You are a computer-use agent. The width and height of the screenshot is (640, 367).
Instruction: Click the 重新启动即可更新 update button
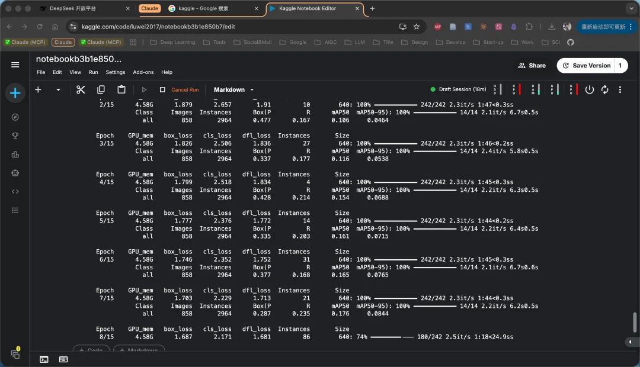606,27
